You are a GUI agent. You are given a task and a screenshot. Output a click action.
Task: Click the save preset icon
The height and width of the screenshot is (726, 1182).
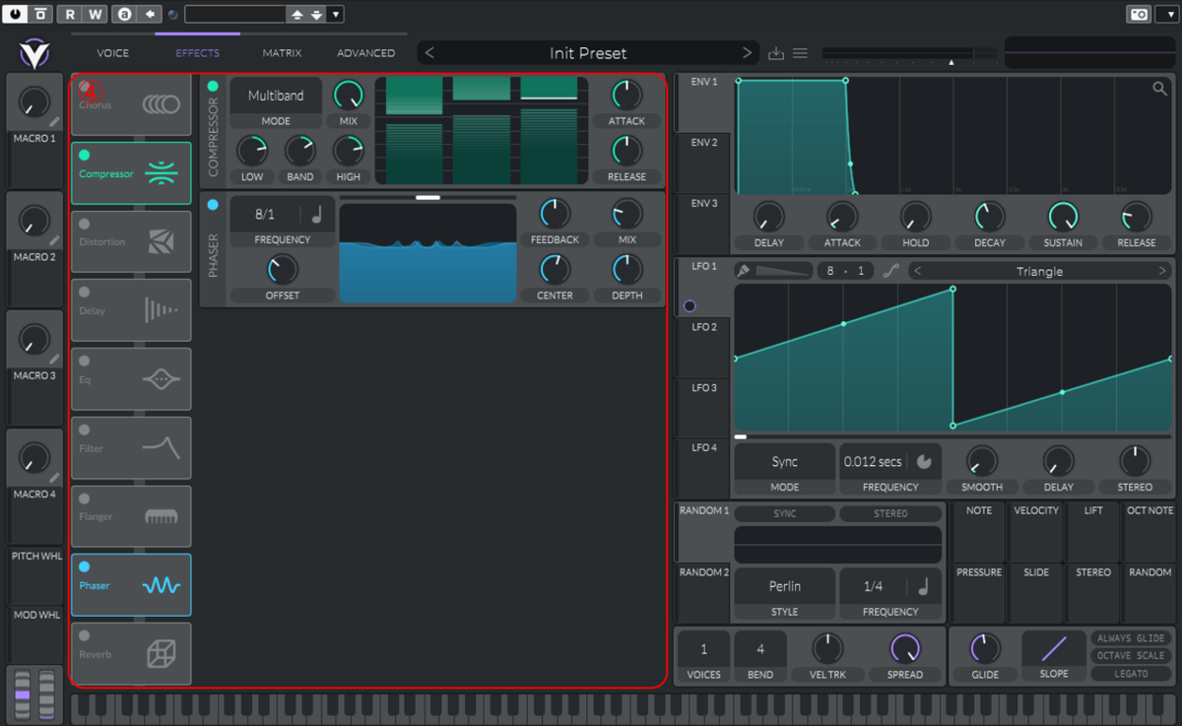click(x=776, y=53)
